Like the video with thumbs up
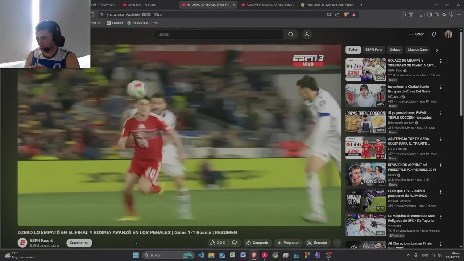The height and width of the screenshot is (261, 464). pyautogui.click(x=218, y=243)
